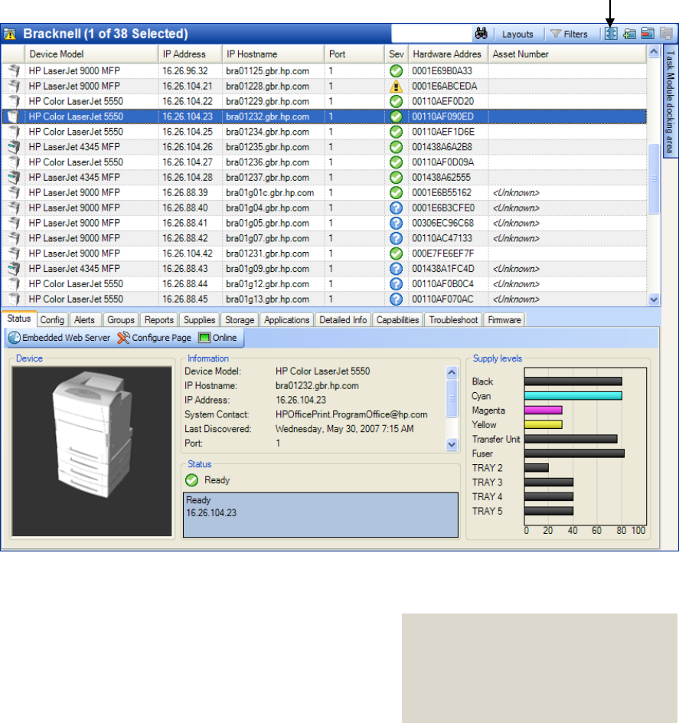Click the alert icon next to the Bracknell title
The width and height of the screenshot is (679, 723).
[x=10, y=34]
